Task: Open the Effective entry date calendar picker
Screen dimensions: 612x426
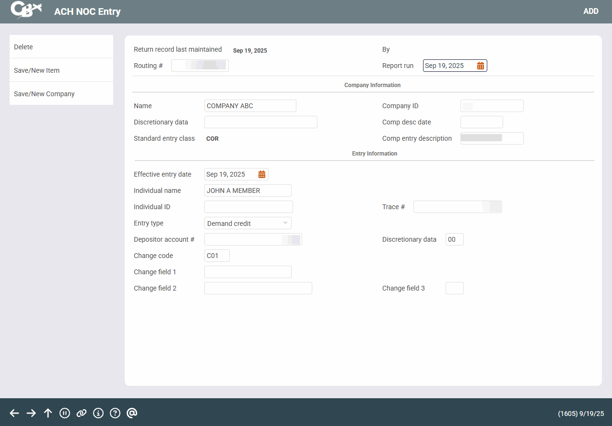Action: pos(262,174)
